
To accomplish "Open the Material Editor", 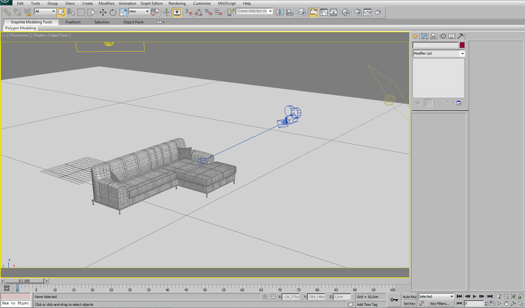I will click(346, 12).
